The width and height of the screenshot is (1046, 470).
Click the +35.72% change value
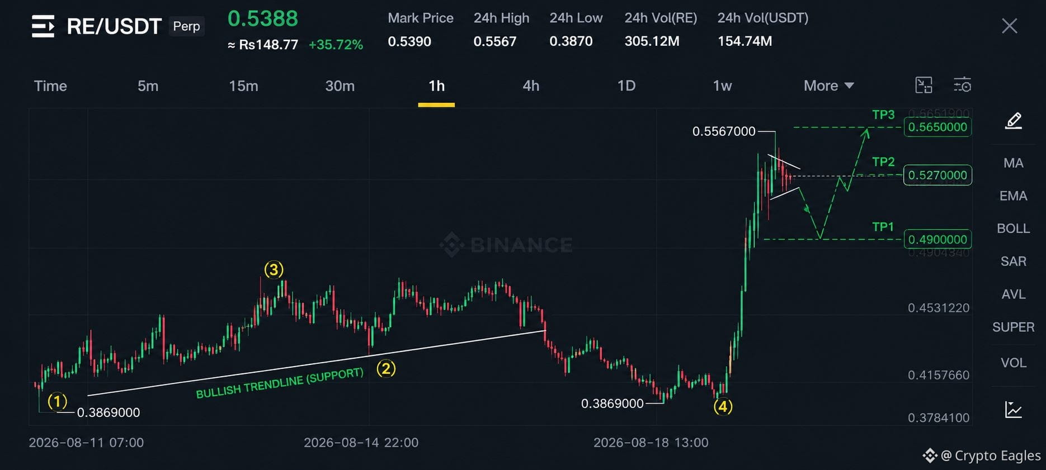click(336, 45)
